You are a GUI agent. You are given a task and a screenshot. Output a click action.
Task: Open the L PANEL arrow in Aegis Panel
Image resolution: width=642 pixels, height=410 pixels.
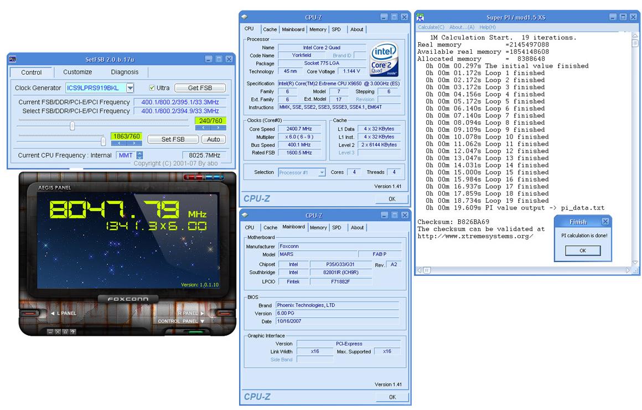point(53,313)
